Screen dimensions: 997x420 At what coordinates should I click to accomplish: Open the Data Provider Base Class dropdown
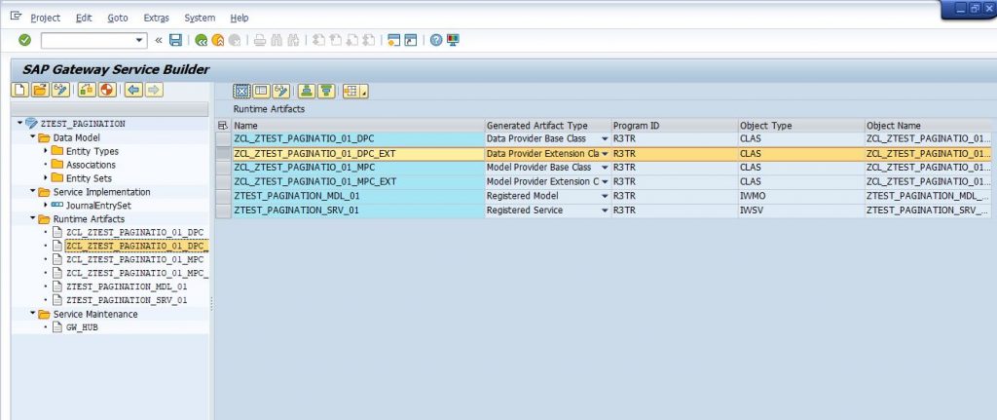point(605,138)
